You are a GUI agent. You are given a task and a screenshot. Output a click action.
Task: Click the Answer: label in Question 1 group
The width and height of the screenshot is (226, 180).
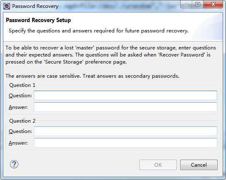click(x=18, y=107)
